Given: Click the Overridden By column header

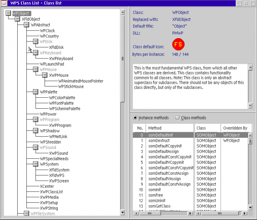Looking at the screenshot, I should [235, 128].
